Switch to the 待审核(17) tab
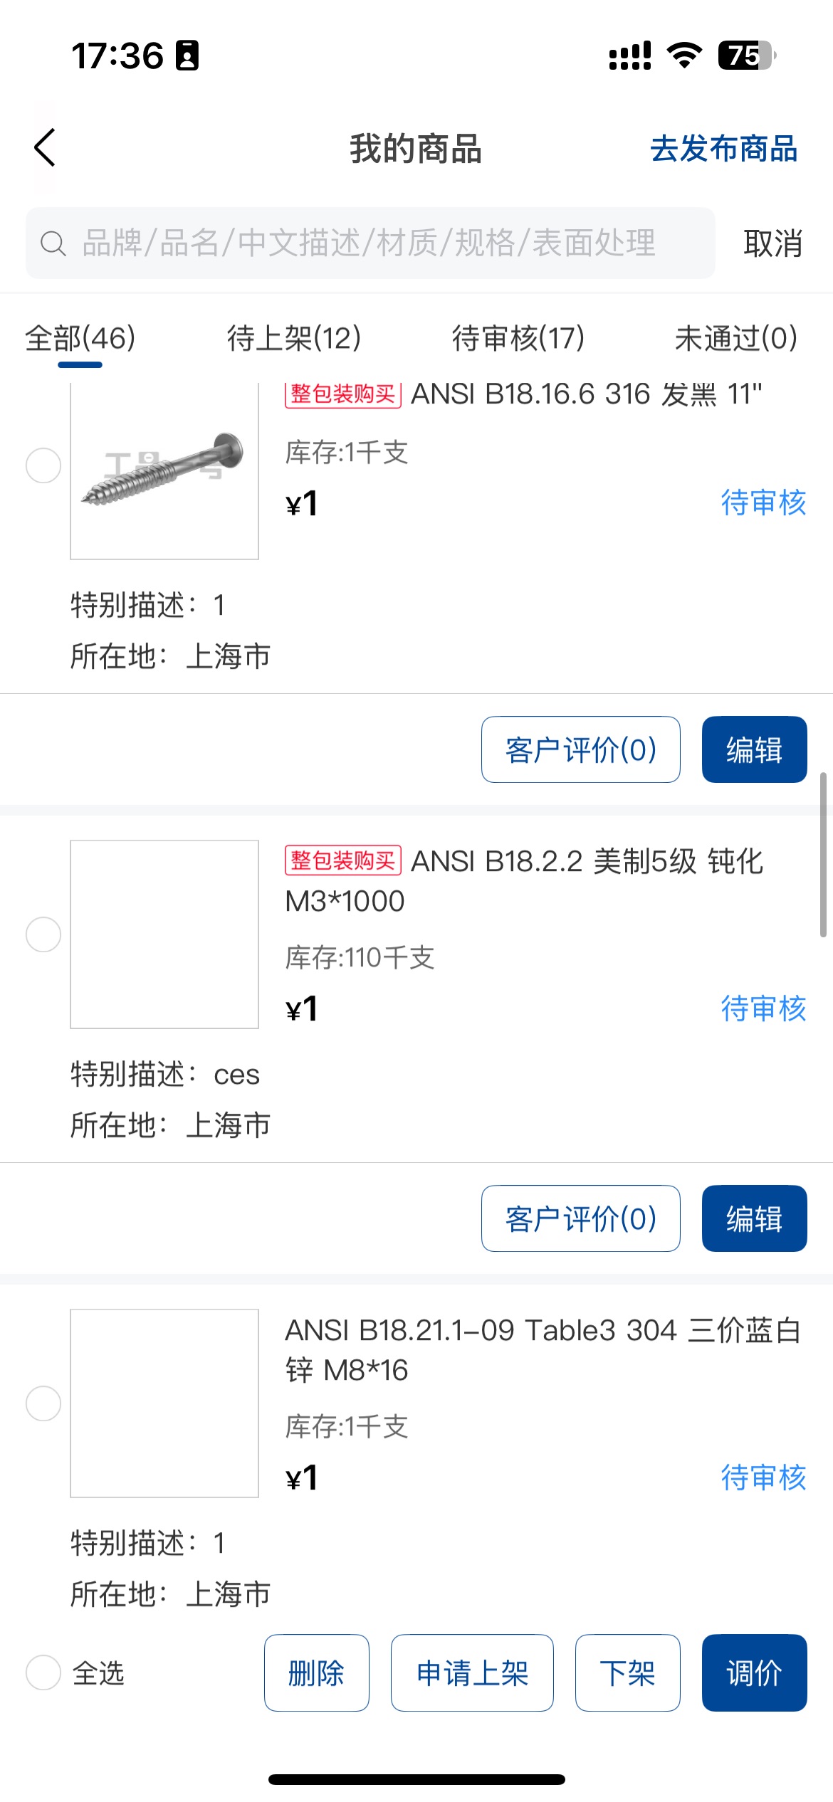 518,338
